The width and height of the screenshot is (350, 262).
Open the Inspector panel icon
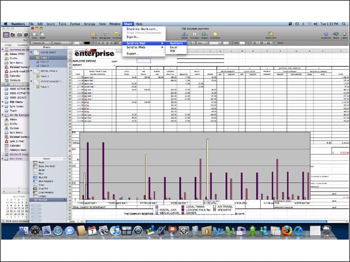pyautogui.click(x=326, y=34)
